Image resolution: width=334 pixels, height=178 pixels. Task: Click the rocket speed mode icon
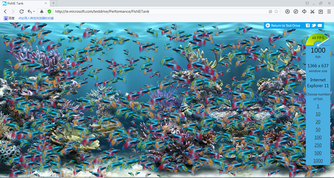click(x=42, y=11)
